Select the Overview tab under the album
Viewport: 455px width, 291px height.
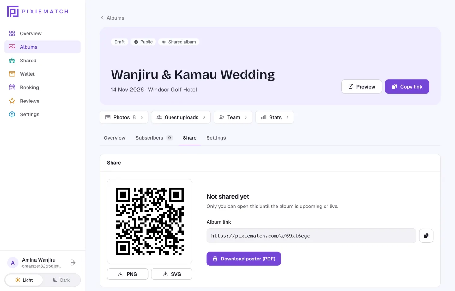tap(115, 138)
